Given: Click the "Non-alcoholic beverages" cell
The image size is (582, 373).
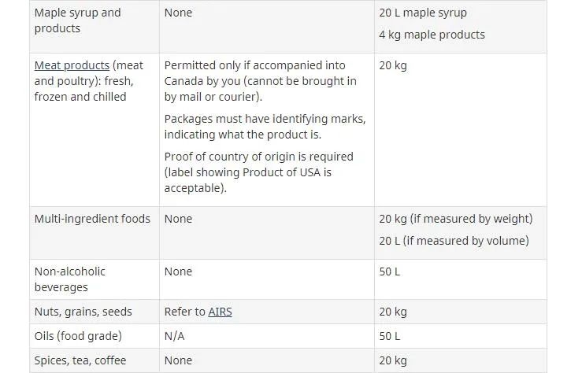Looking at the screenshot, I should pyautogui.click(x=69, y=279).
